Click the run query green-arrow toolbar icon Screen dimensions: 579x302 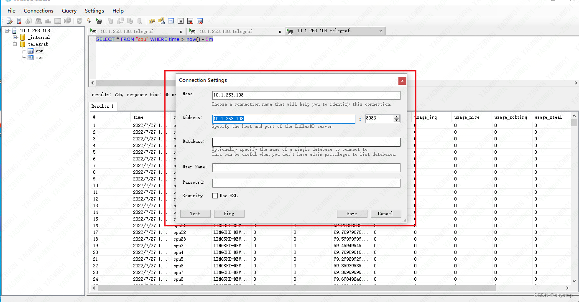99,21
